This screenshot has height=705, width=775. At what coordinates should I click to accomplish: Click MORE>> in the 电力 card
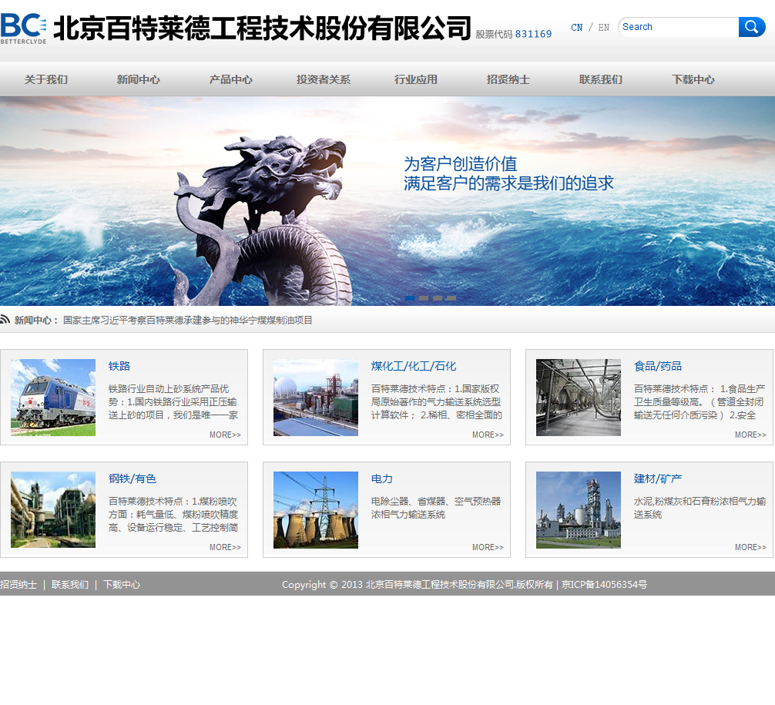488,547
